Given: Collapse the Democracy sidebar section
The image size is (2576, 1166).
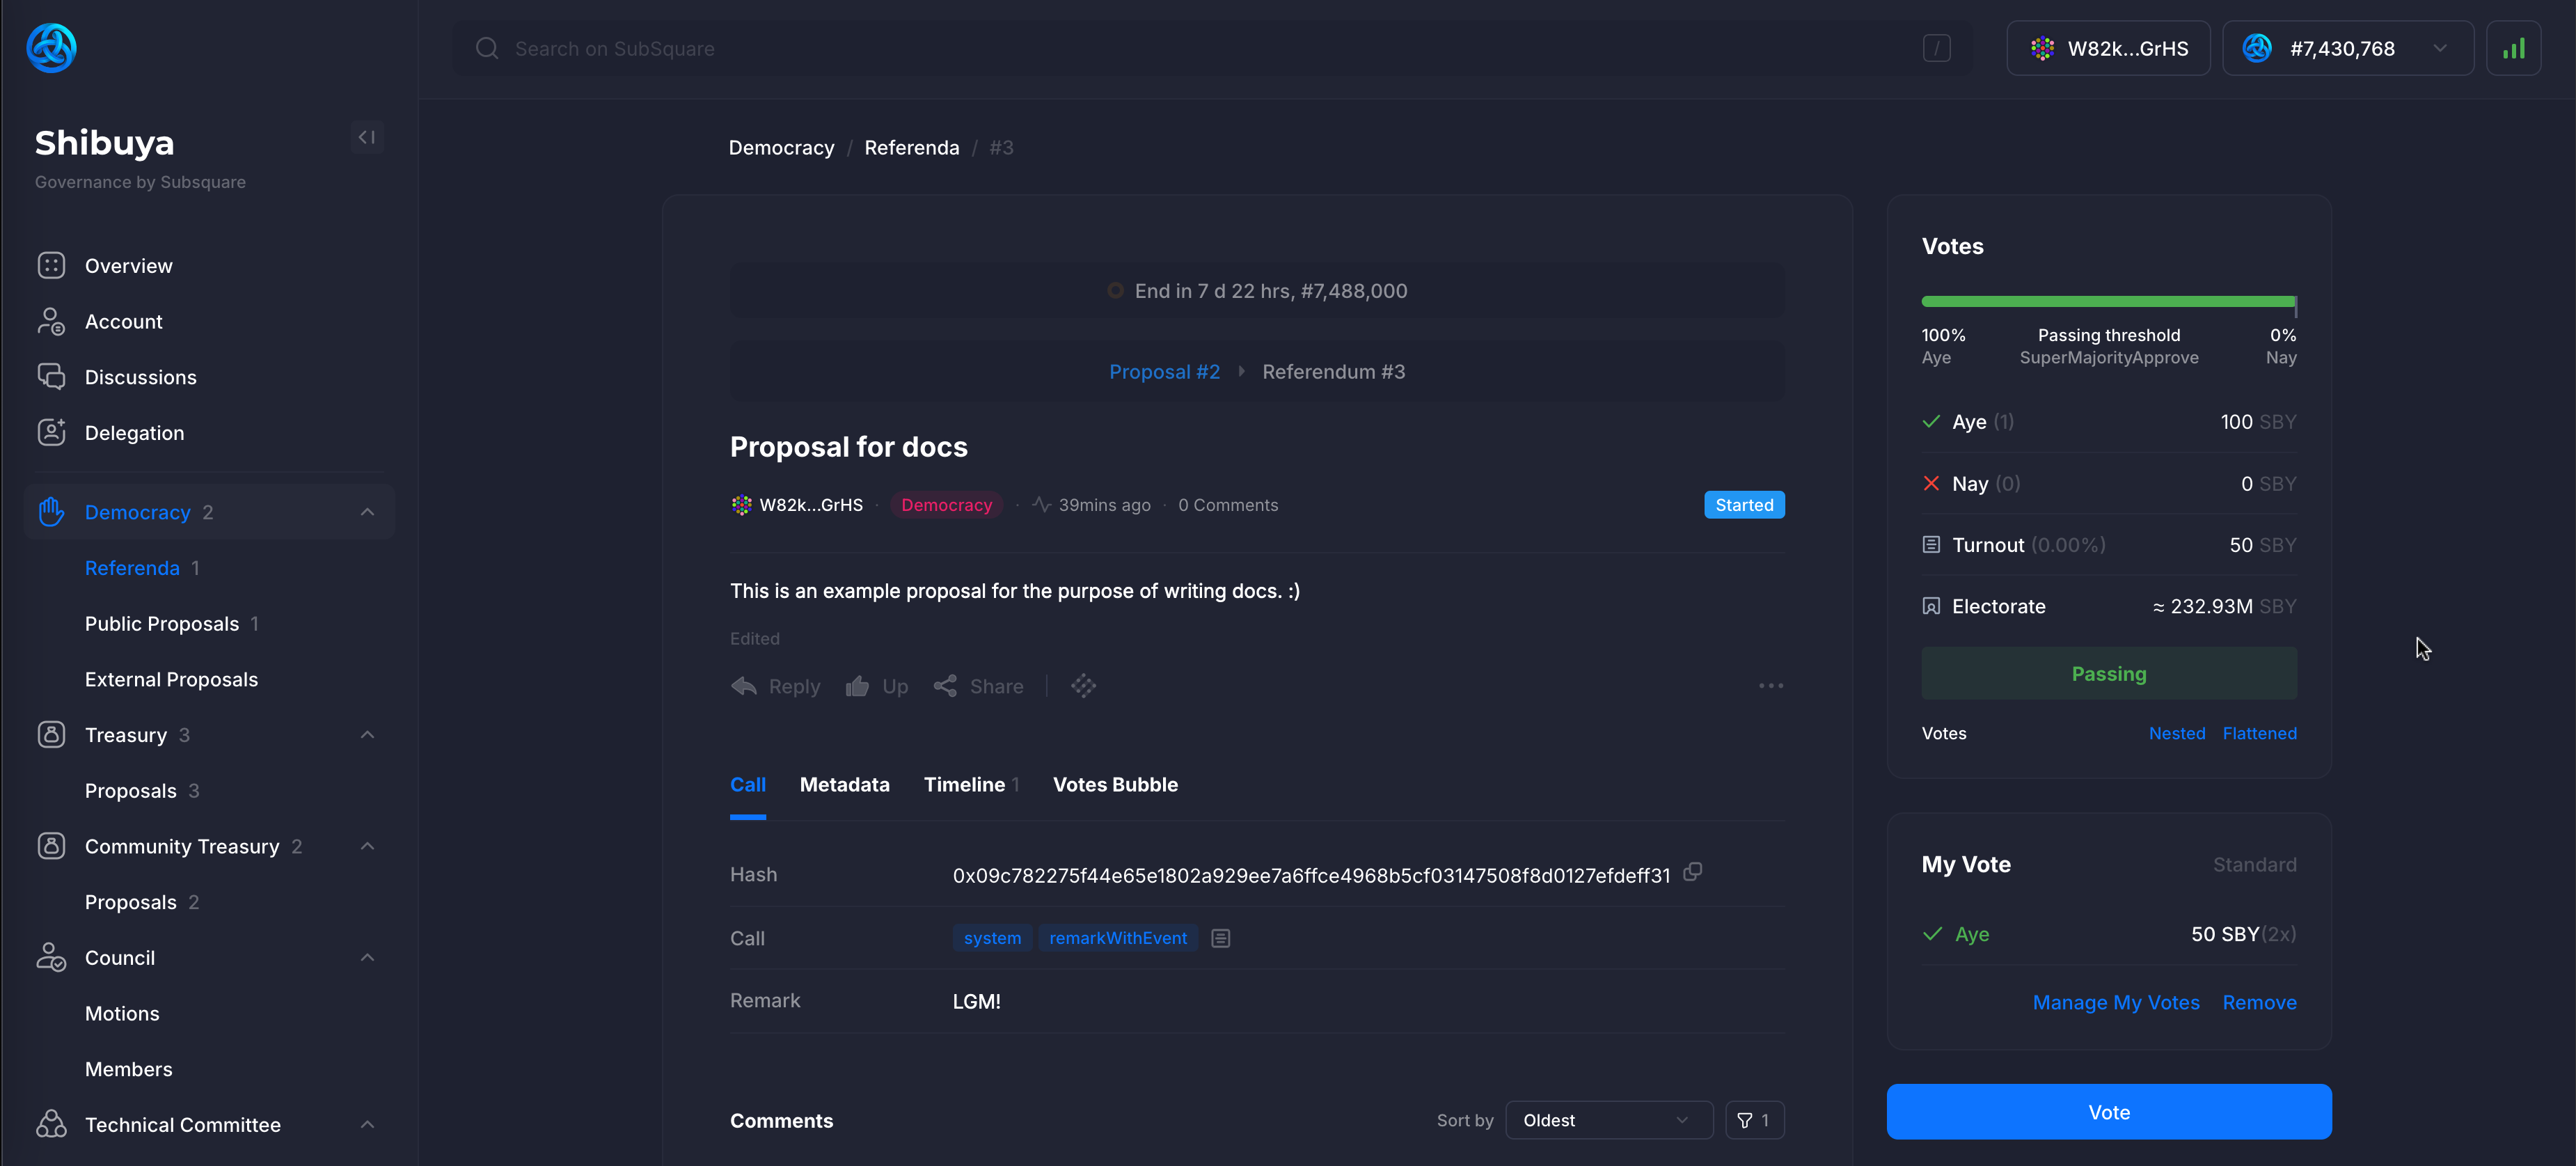Looking at the screenshot, I should (x=367, y=512).
